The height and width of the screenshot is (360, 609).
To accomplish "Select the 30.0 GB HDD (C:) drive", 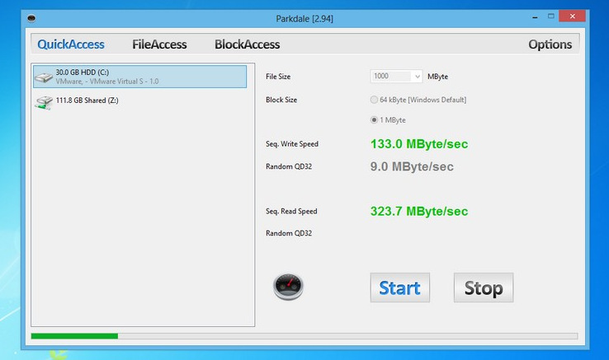I will (x=139, y=77).
